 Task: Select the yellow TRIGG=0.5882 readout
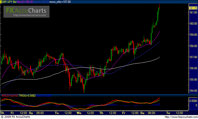(27, 96)
